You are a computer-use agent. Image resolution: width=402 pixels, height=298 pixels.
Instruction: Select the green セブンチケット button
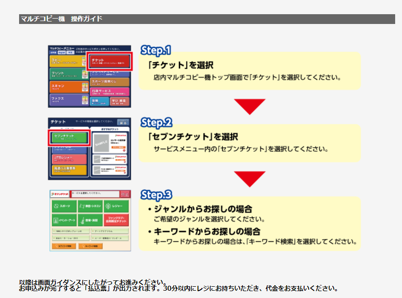(x=69, y=137)
